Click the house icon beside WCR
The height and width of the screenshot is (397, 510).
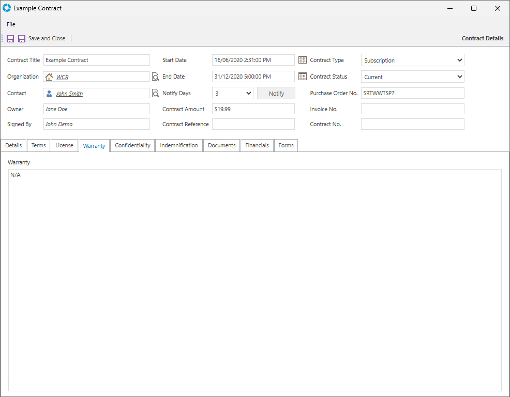[x=50, y=77]
